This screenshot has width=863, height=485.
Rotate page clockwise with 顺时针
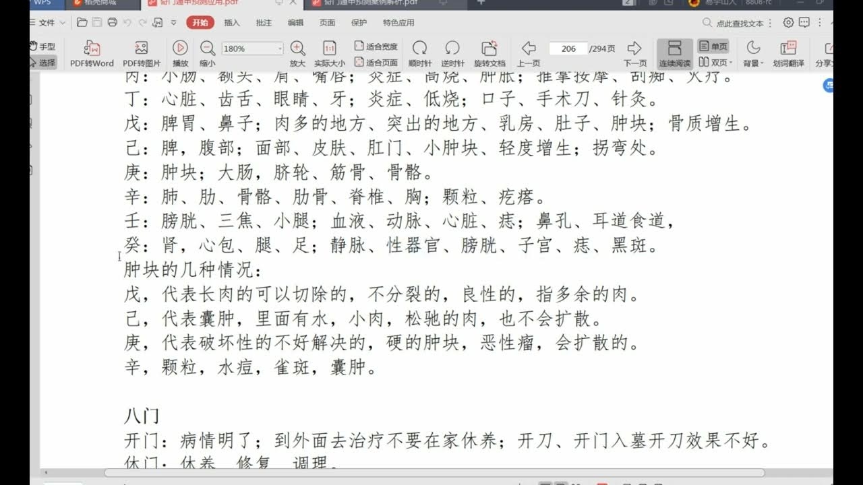420,53
